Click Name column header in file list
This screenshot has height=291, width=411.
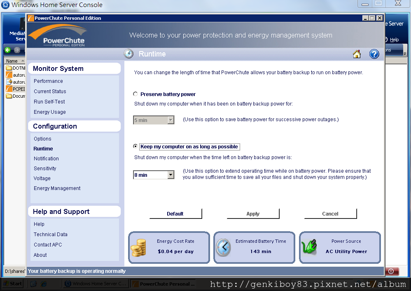(15, 61)
